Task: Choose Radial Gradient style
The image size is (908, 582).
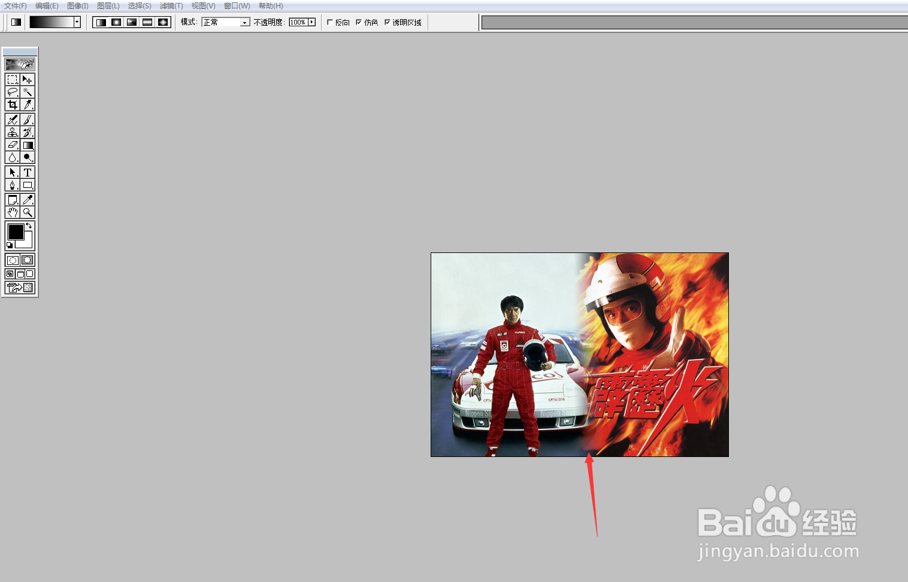Action: (x=116, y=22)
